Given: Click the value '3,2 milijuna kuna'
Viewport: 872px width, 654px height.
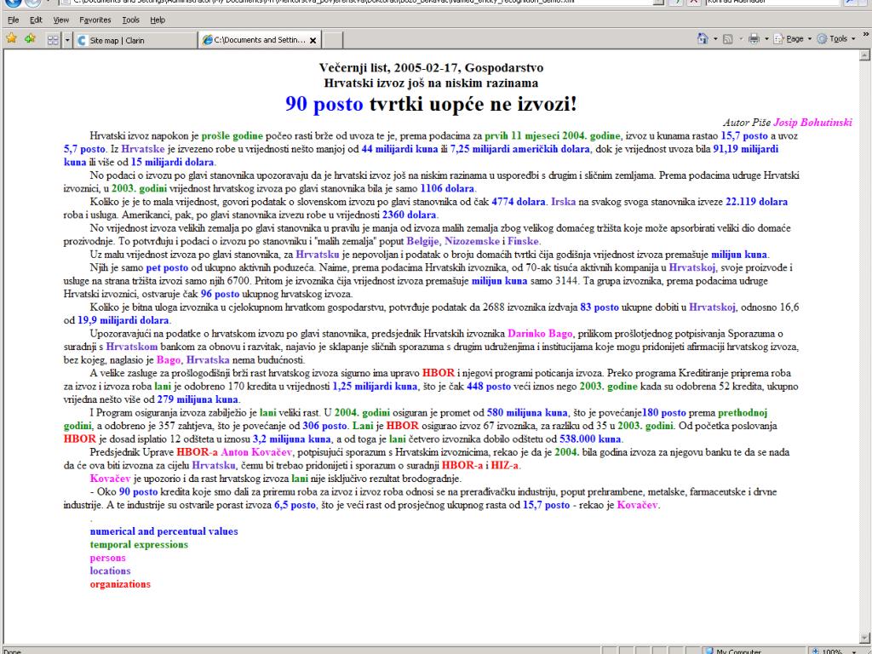Looking at the screenshot, I should click(291, 439).
